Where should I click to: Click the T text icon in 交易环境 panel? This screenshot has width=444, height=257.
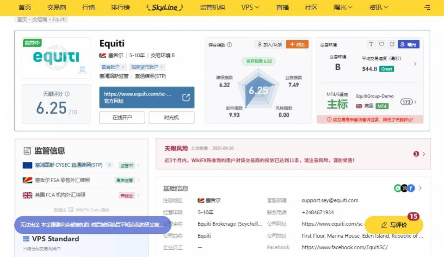[371, 44]
